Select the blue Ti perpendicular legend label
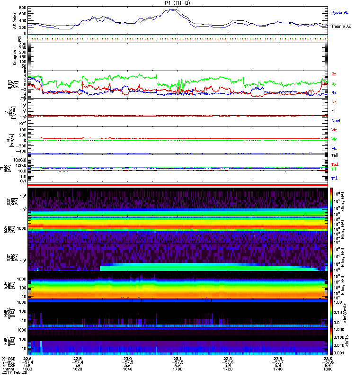 tap(334, 179)
